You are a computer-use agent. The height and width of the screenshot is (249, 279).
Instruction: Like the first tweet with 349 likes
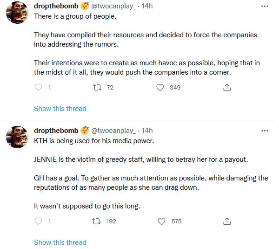[x=161, y=88]
